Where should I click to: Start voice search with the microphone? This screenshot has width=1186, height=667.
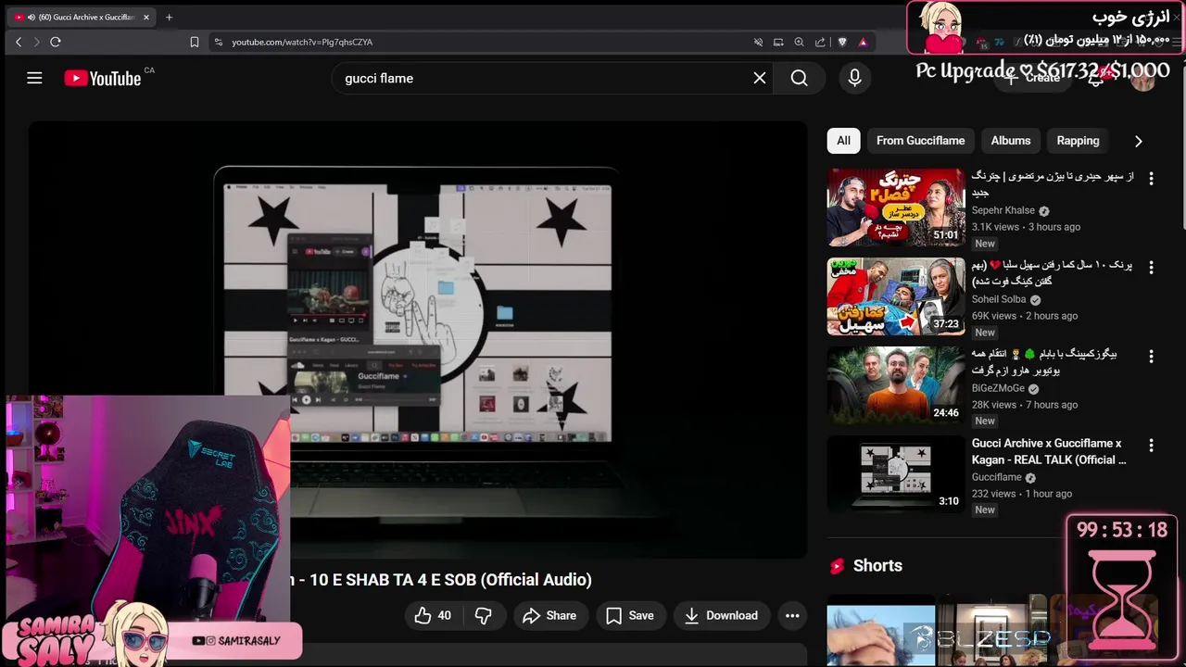tap(855, 78)
